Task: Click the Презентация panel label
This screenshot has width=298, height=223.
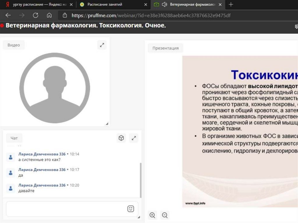Action: pyautogui.click(x=165, y=48)
